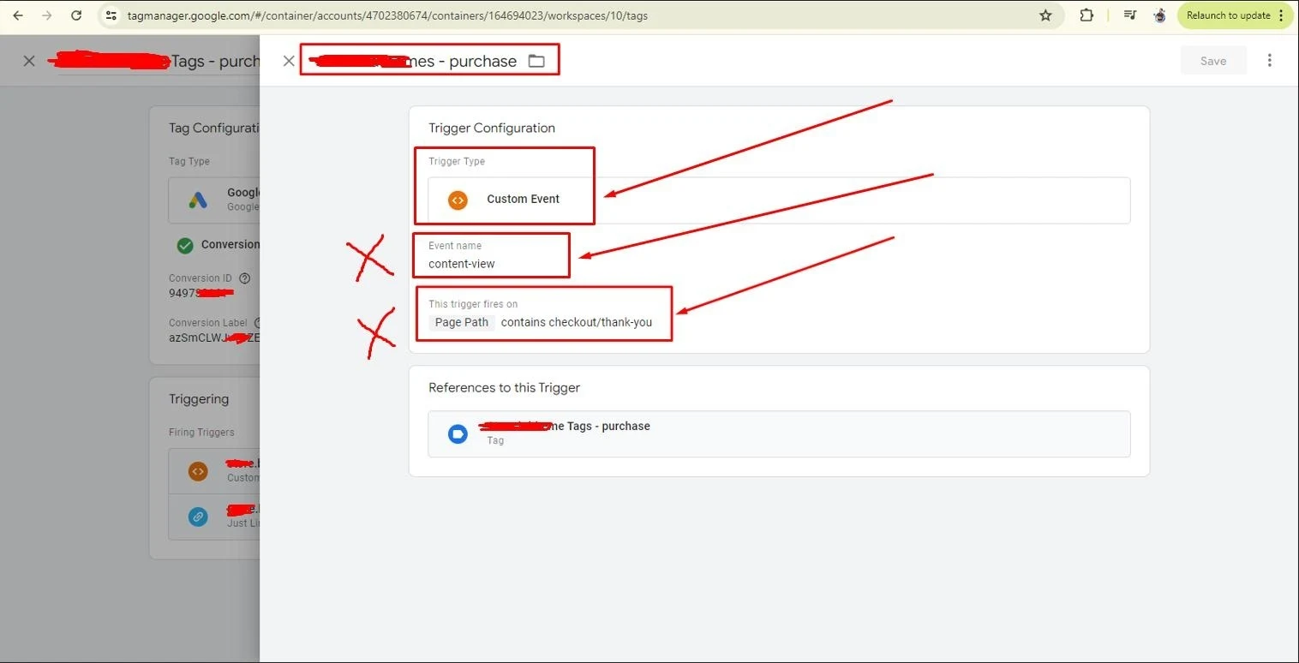The height and width of the screenshot is (663, 1299).
Task: Click the orange custom event icon under Firing Triggers
Action: [x=198, y=471]
